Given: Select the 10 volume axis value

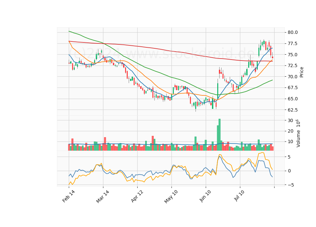Looking at the screenshot, I should coord(290,142).
